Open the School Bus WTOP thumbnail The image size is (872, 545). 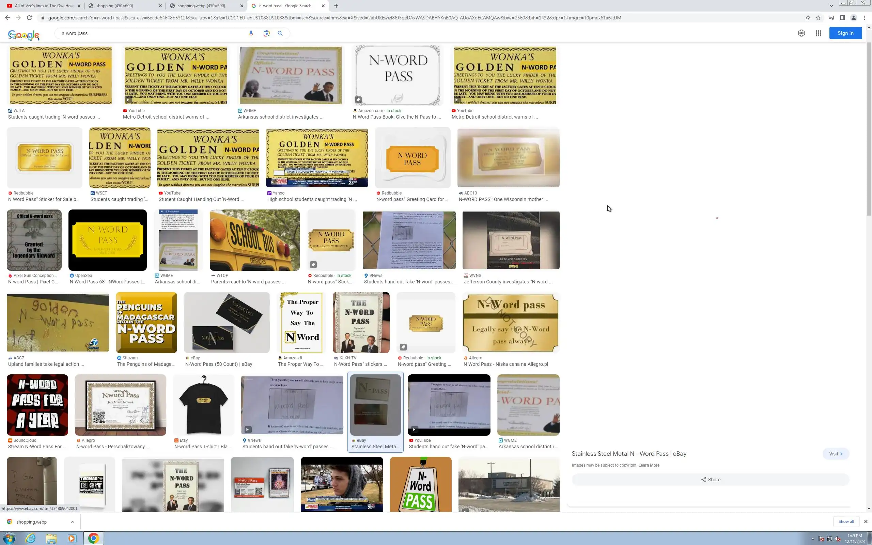point(254,240)
